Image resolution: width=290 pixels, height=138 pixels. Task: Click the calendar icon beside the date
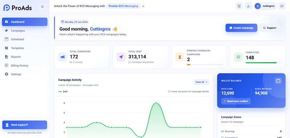click(62, 22)
